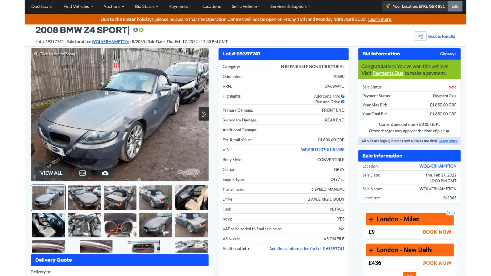Click the location arrow icon in the header
Screen dimensions: 491x276
tap(387, 6)
